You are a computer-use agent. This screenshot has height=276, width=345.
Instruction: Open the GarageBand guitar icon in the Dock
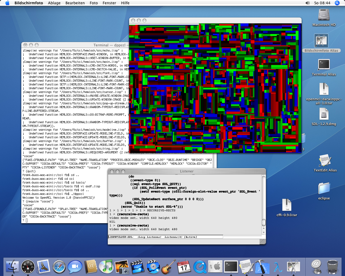pos(169,267)
